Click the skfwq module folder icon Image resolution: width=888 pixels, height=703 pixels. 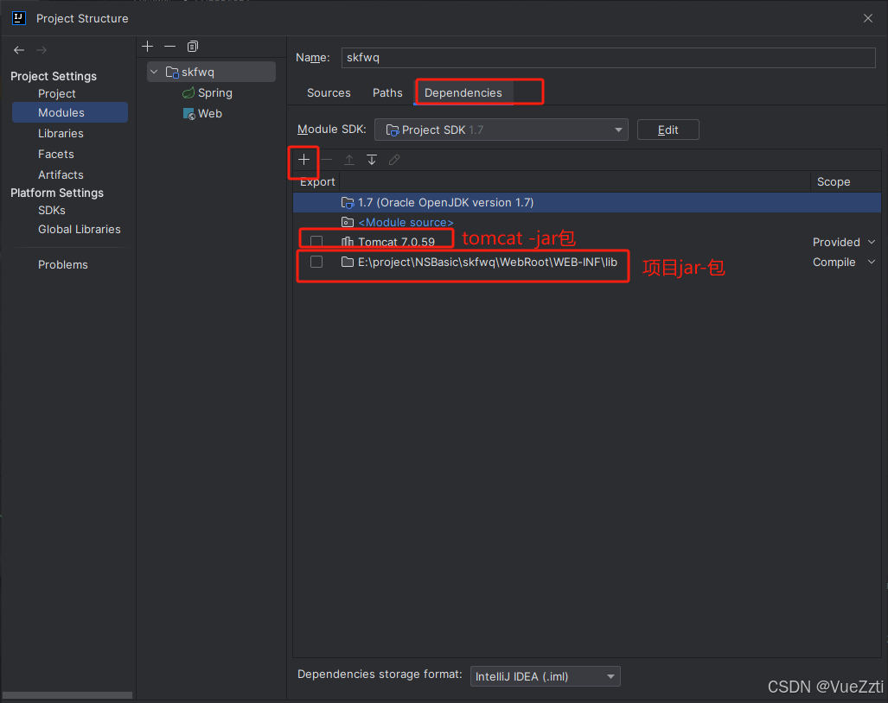(172, 72)
